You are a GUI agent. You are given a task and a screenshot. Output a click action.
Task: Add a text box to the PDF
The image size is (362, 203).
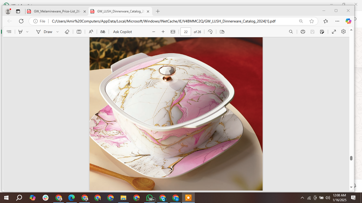(79, 32)
